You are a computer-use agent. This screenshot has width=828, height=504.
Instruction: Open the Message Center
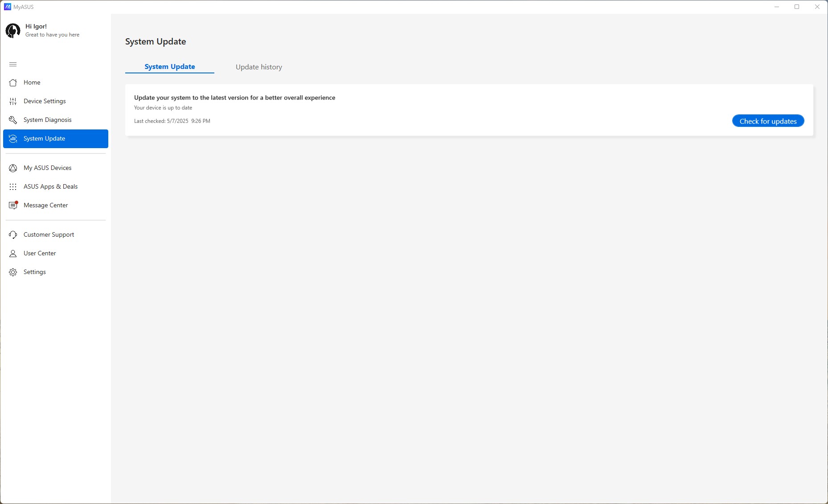pos(56,206)
